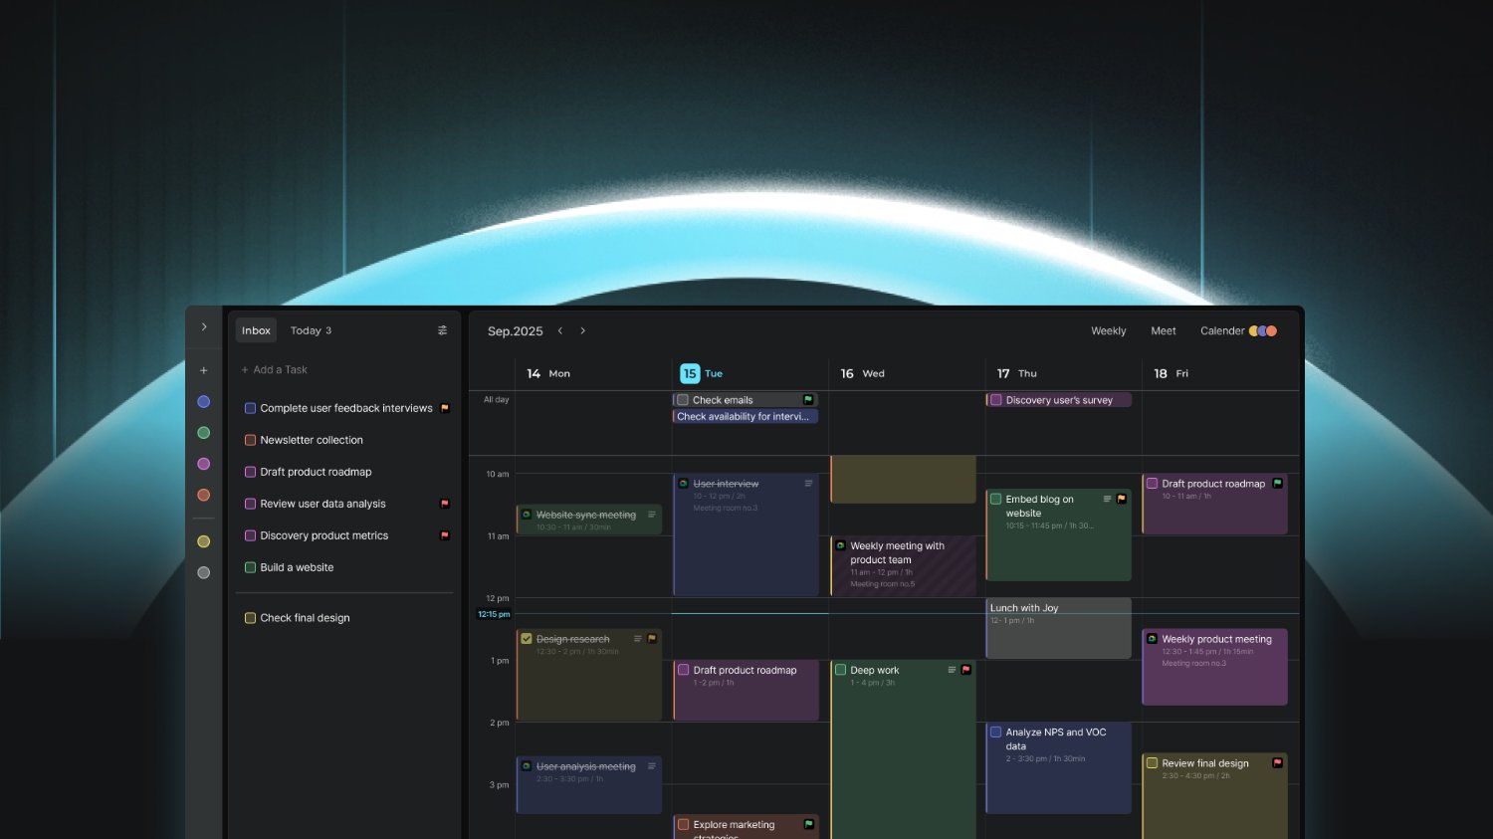Check off Newsletter collection task

click(251, 440)
